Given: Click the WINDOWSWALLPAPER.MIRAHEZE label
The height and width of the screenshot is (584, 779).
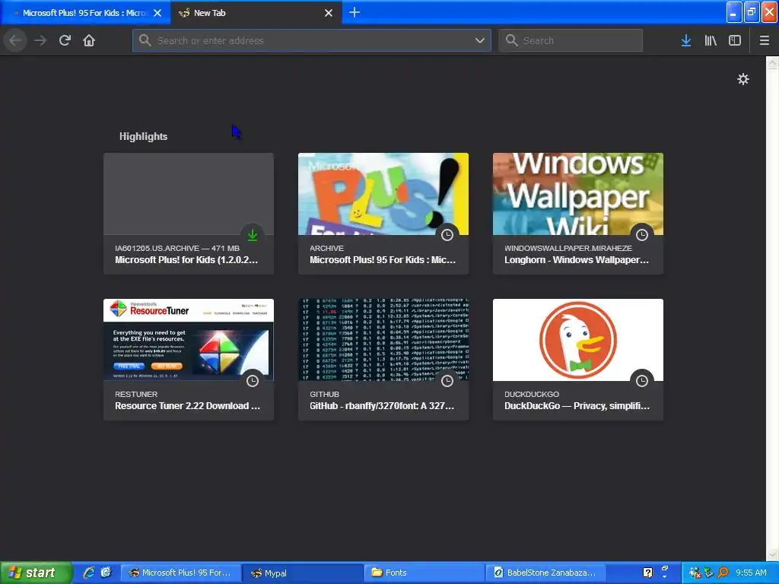Looking at the screenshot, I should tap(568, 248).
